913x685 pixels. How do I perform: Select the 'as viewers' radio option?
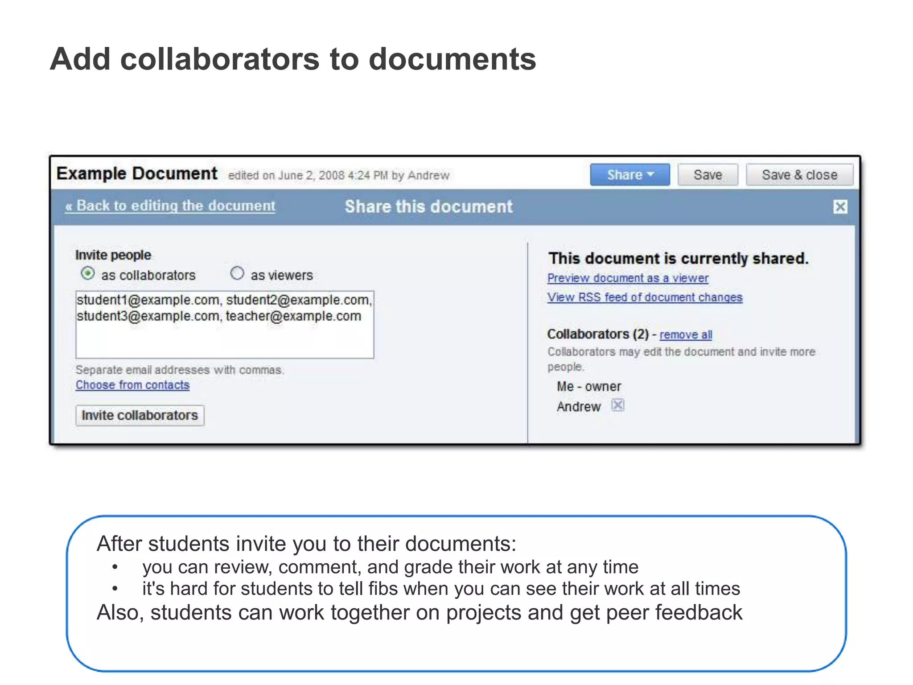[x=237, y=273]
